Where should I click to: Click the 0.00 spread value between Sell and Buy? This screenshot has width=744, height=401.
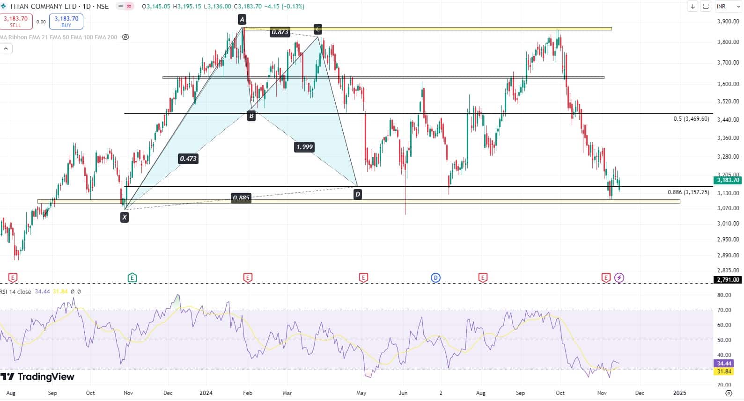point(41,22)
